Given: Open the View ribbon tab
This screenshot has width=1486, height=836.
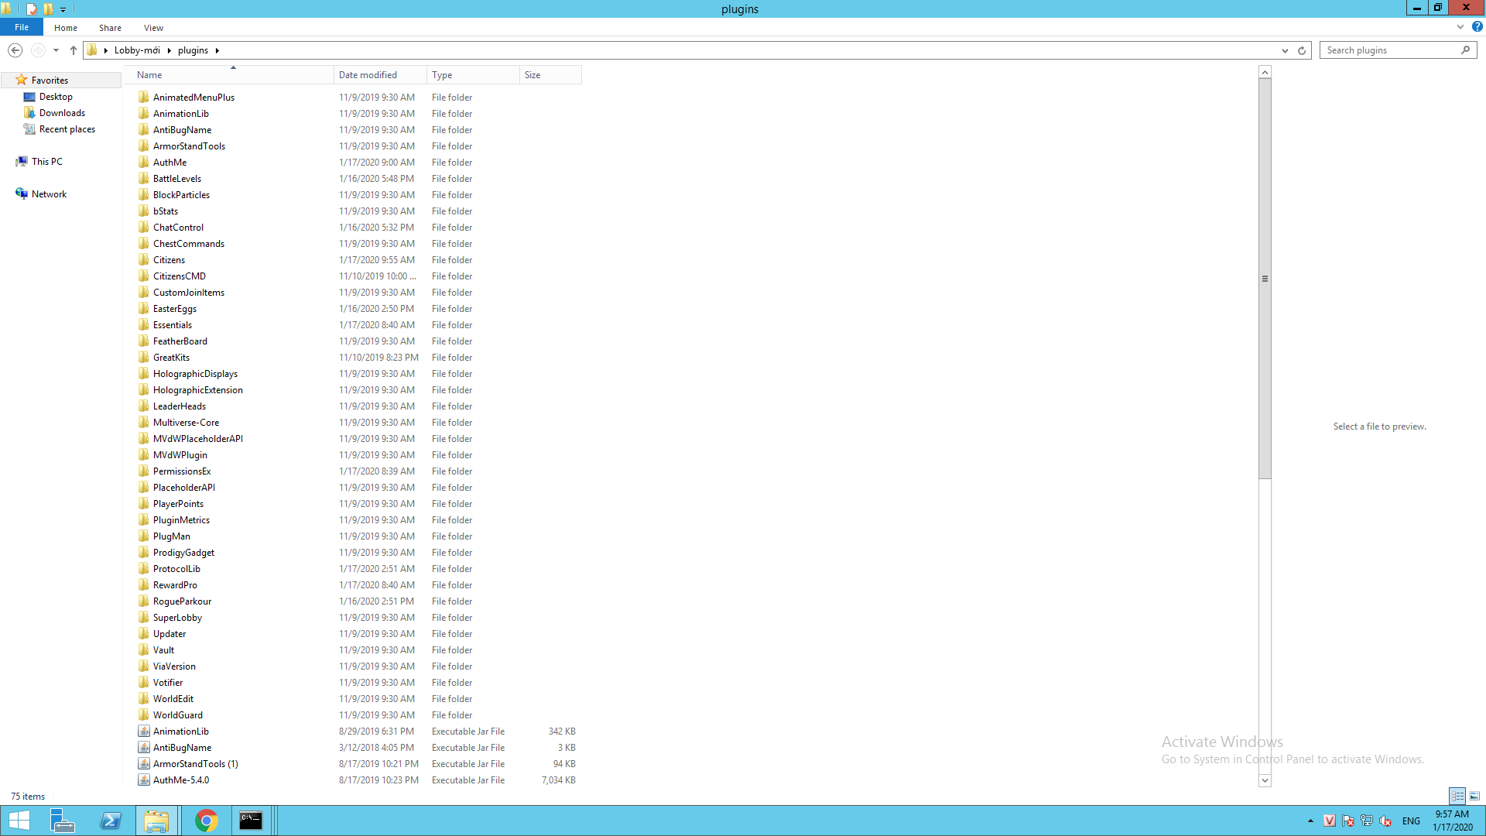Looking at the screenshot, I should coord(153,27).
